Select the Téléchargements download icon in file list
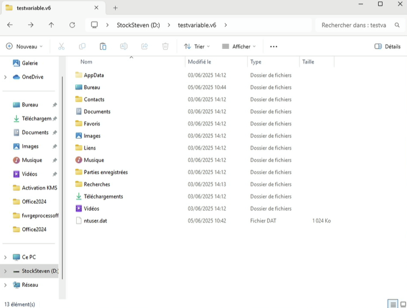 click(x=79, y=196)
